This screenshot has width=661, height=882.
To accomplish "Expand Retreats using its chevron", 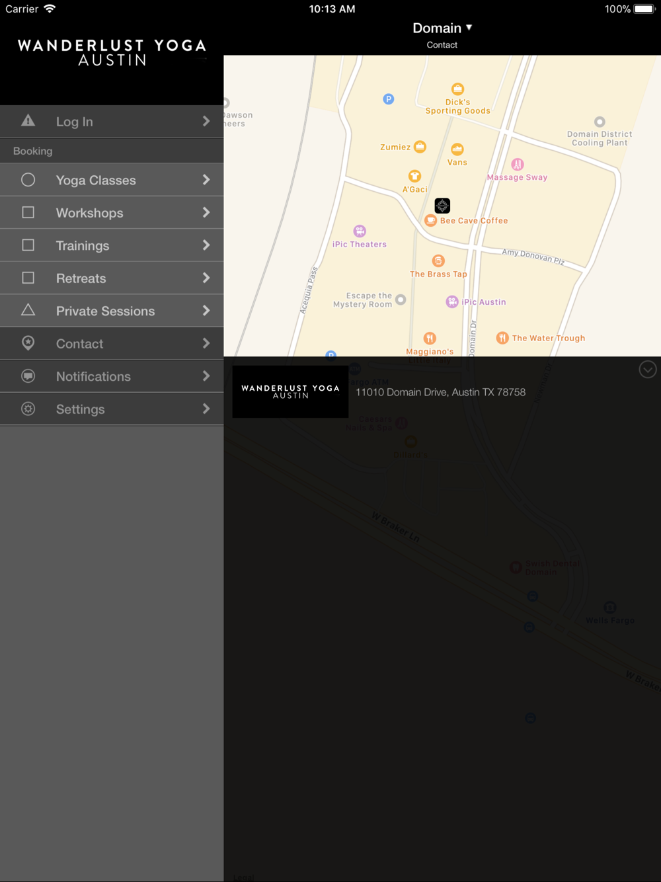I will [x=206, y=278].
